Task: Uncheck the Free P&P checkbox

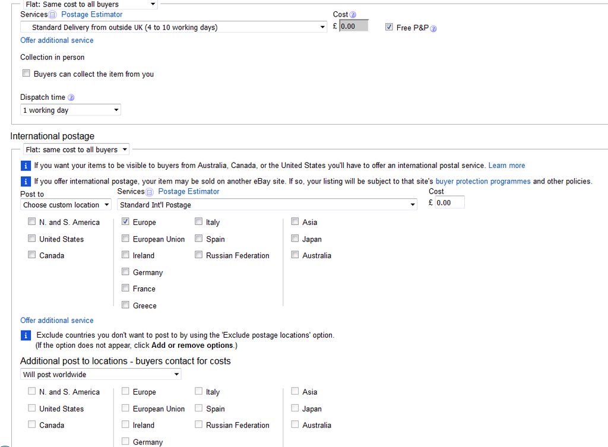Action: click(389, 27)
